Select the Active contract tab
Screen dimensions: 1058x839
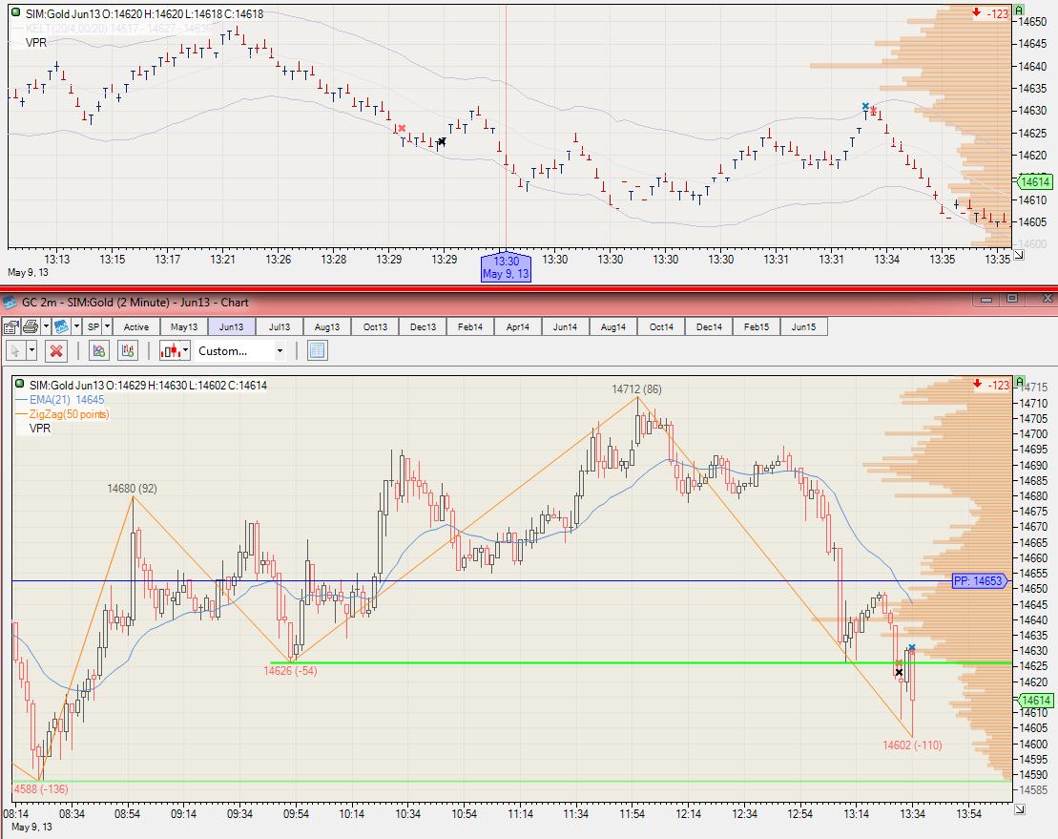pos(136,327)
